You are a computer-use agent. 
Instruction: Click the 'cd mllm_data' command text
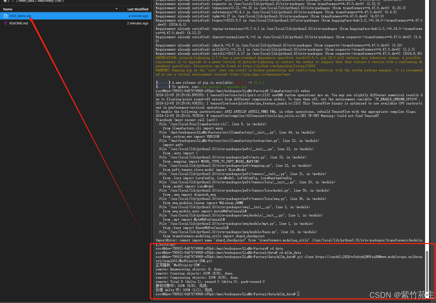290,253
